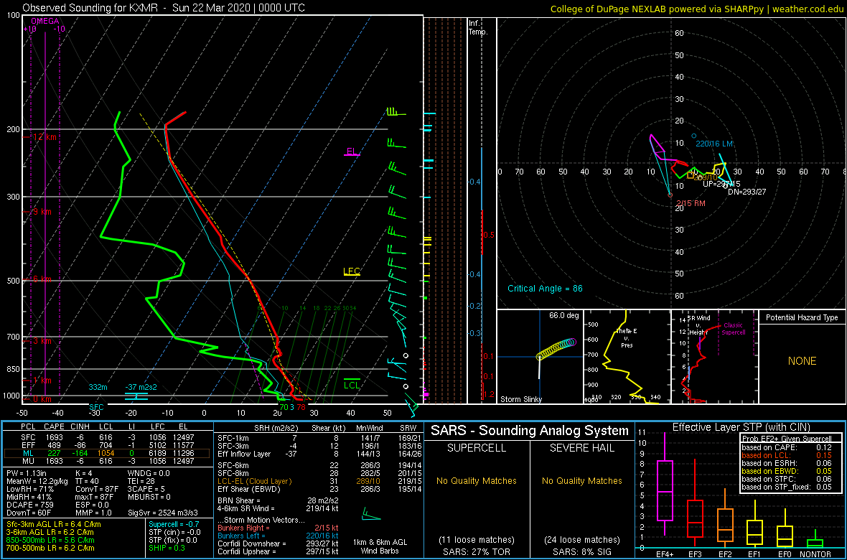Viewport: 847px width, 560px height.
Task: Click the 'Inf. Temp.' column header
Action: point(479,27)
